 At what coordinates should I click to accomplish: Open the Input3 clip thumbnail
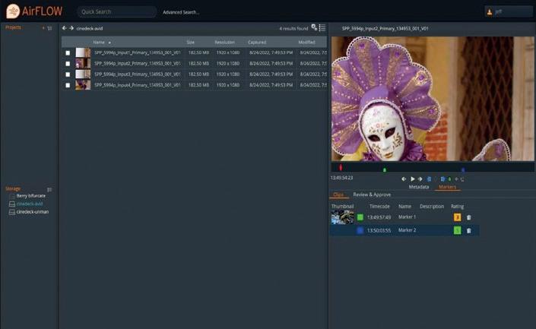click(x=83, y=74)
